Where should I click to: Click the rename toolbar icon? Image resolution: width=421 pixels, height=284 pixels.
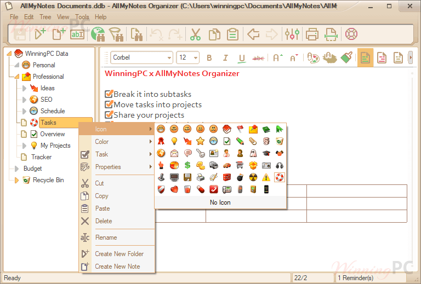click(77, 34)
